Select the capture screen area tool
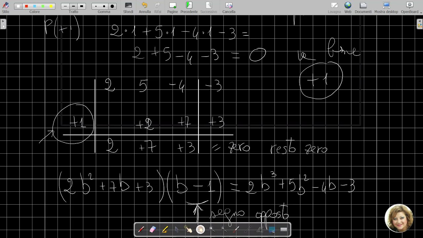 [x=272, y=229]
